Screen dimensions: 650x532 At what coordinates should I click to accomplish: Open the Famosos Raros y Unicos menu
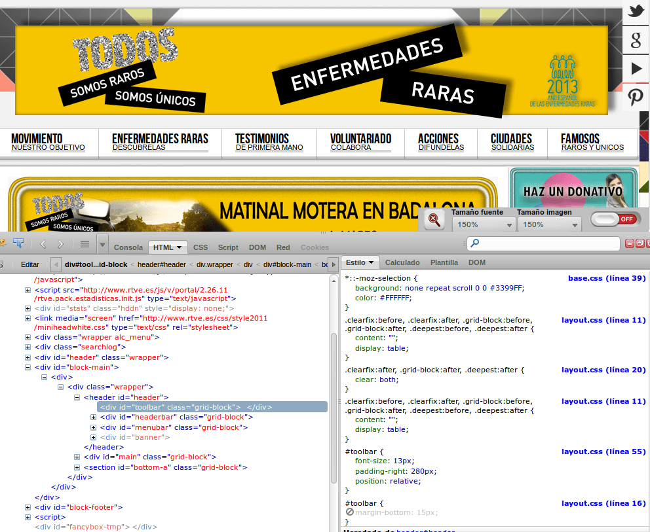pyautogui.click(x=592, y=143)
